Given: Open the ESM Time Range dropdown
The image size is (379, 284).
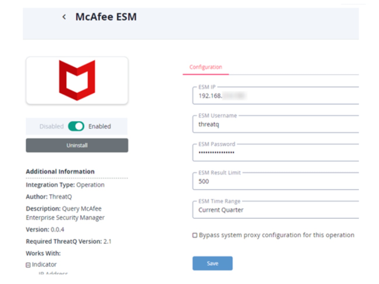Looking at the screenshot, I should pyautogui.click(x=276, y=210).
